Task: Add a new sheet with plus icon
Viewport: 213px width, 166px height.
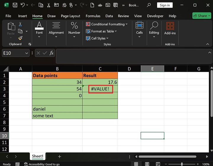Action: [59, 156]
